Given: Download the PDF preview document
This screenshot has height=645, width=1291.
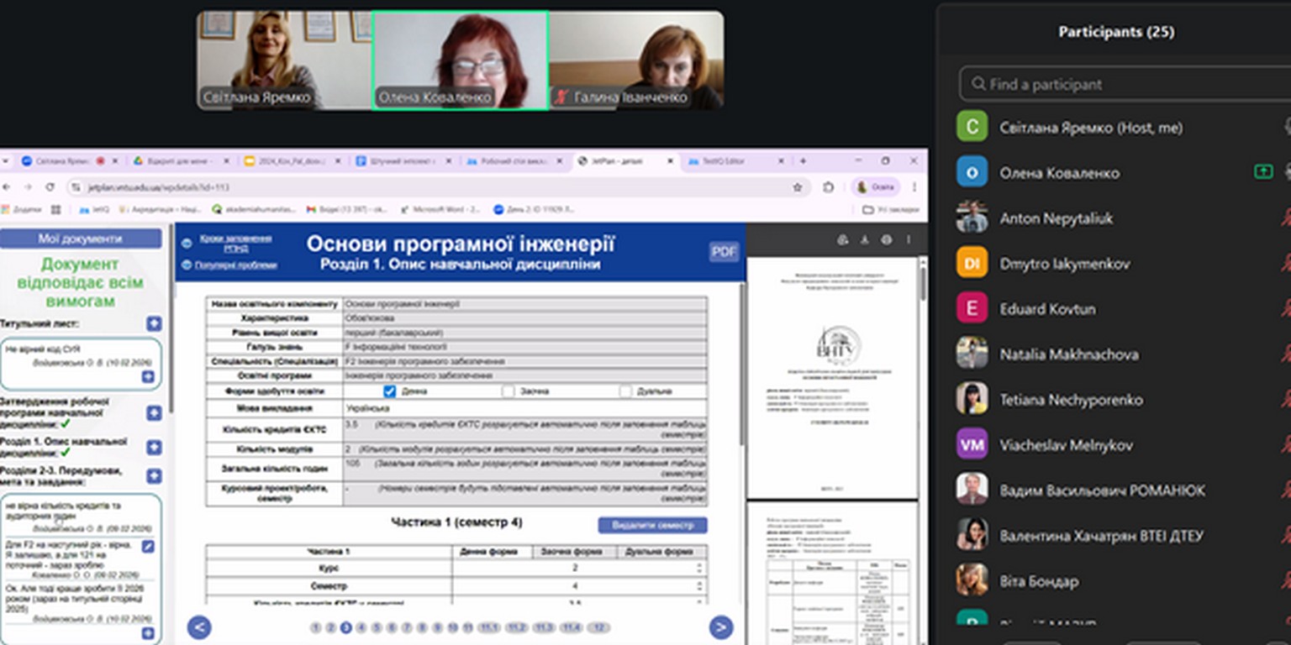Looking at the screenshot, I should (x=864, y=240).
